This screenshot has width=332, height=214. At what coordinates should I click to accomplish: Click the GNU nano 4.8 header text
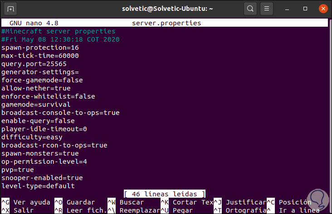[34, 23]
